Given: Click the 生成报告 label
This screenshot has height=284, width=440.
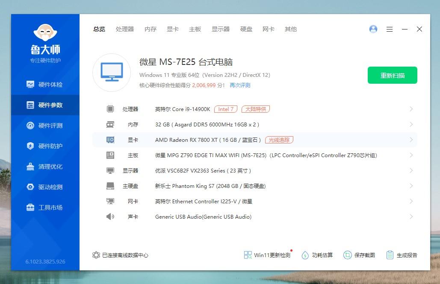Looking at the screenshot, I should click(407, 255).
